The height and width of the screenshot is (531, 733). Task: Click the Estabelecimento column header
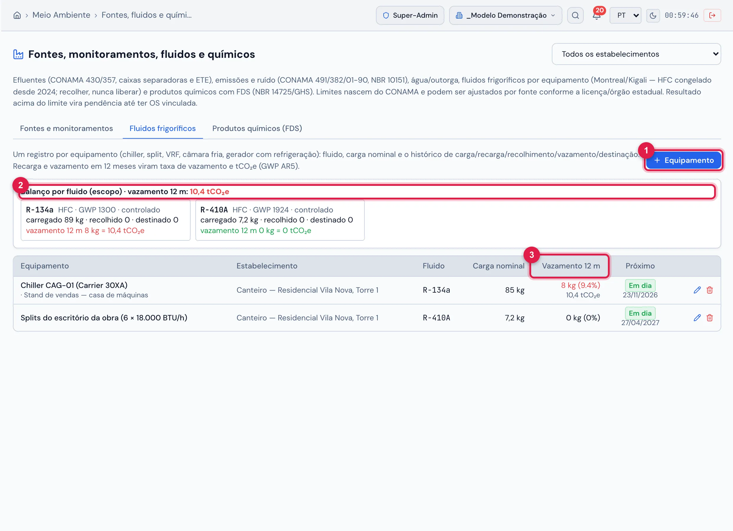tap(267, 266)
